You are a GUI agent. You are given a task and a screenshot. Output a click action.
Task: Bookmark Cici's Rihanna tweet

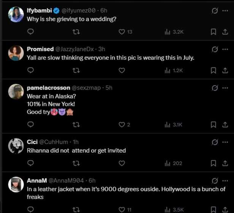(x=213, y=163)
